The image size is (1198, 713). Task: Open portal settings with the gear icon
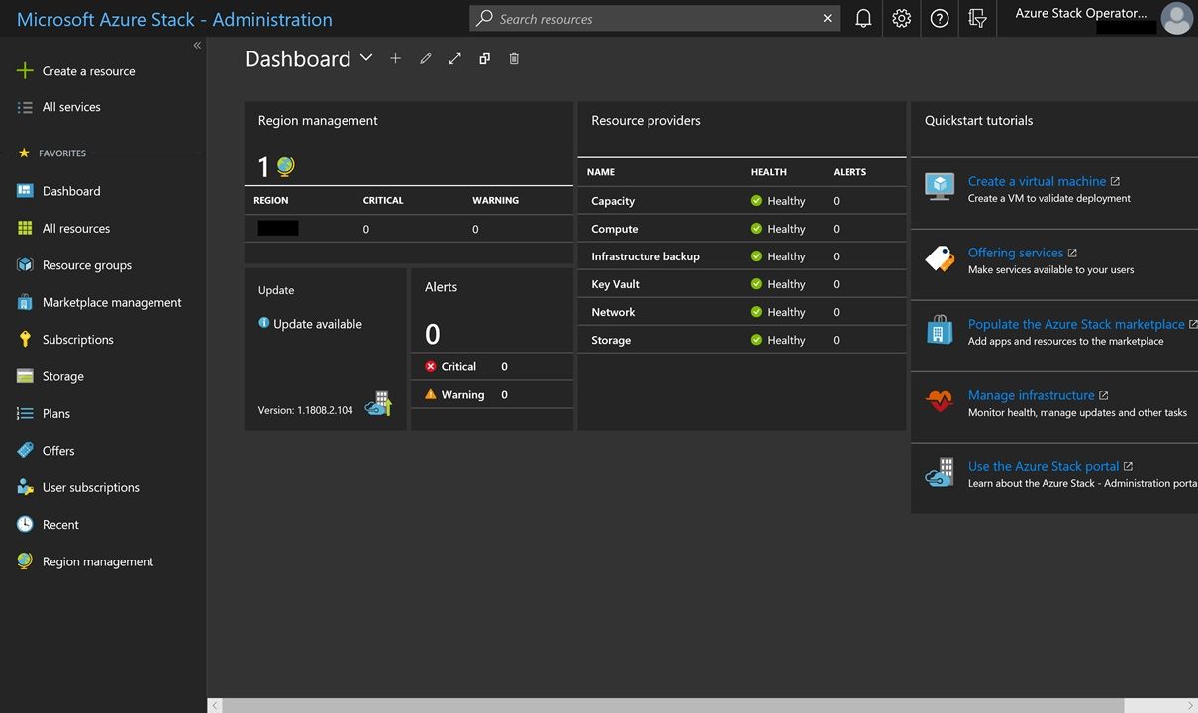point(901,18)
